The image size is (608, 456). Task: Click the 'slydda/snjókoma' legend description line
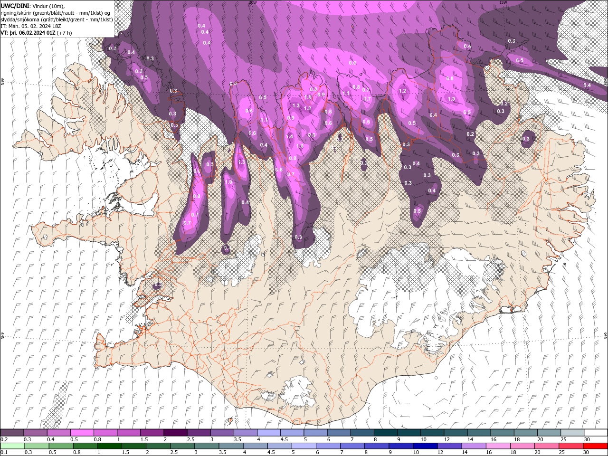point(57,19)
